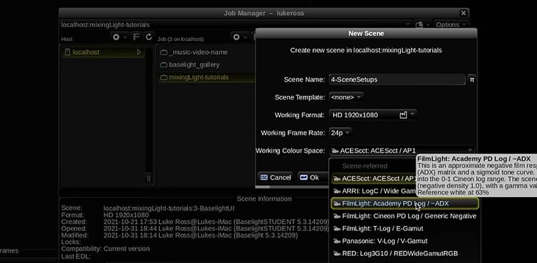Select the _music-video-name job
The height and width of the screenshot is (263, 537).
[x=206, y=52]
